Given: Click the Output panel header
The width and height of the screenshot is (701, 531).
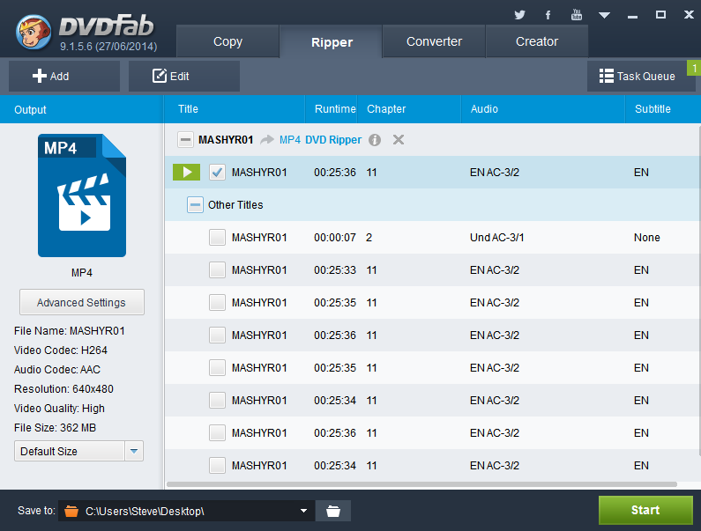Looking at the screenshot, I should [82, 109].
